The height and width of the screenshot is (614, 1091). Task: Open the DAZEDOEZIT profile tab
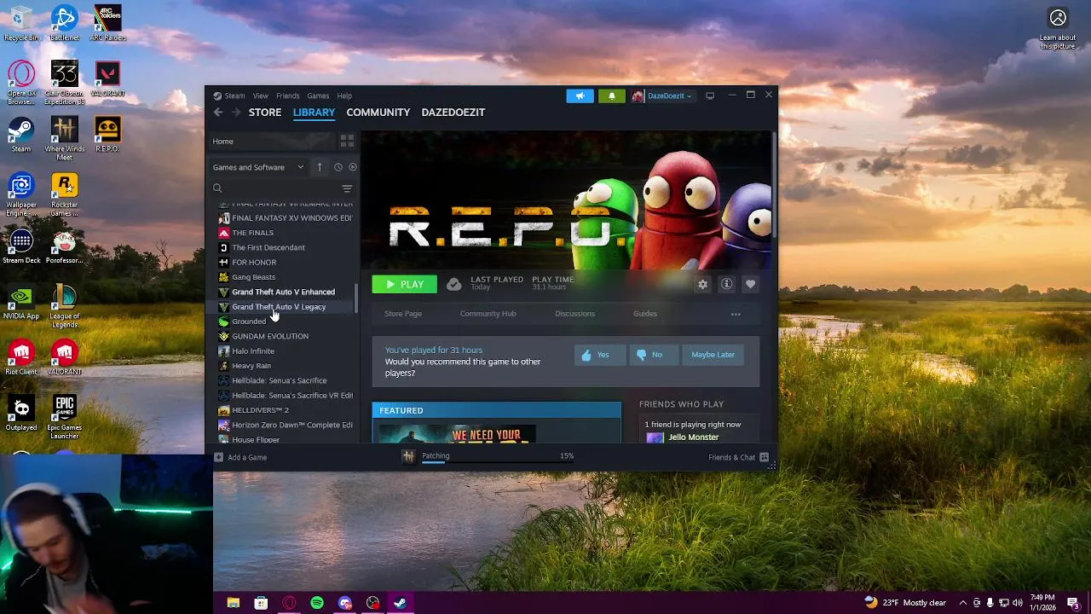click(453, 112)
